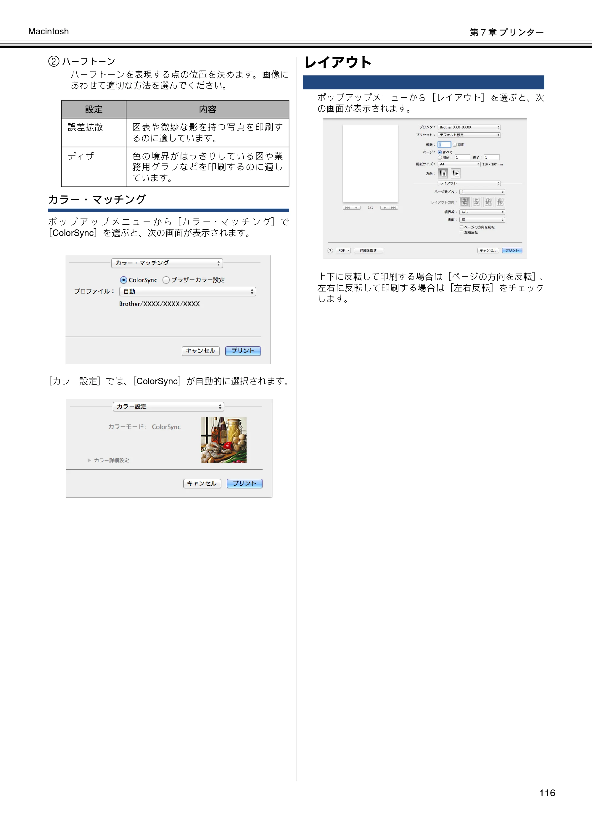Screen dimensions: 592x838
Task: Choose the reversed-Z (S) layout direction icon
Action: pos(476,202)
